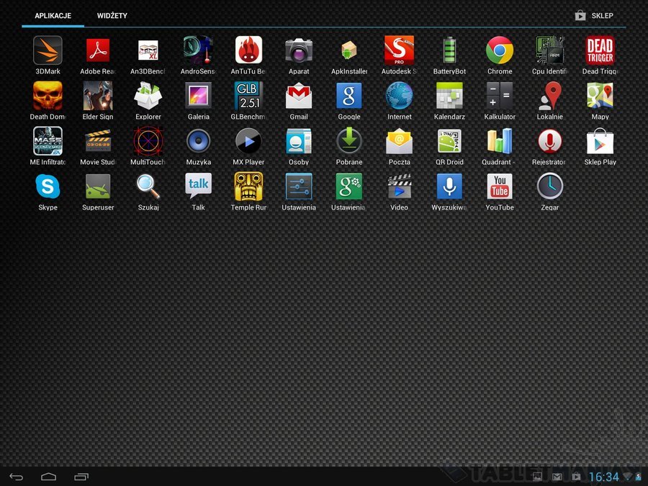Viewport: 648px width, 486px height.
Task: Tap the 16:34 clock in the status bar
Action: tap(604, 477)
